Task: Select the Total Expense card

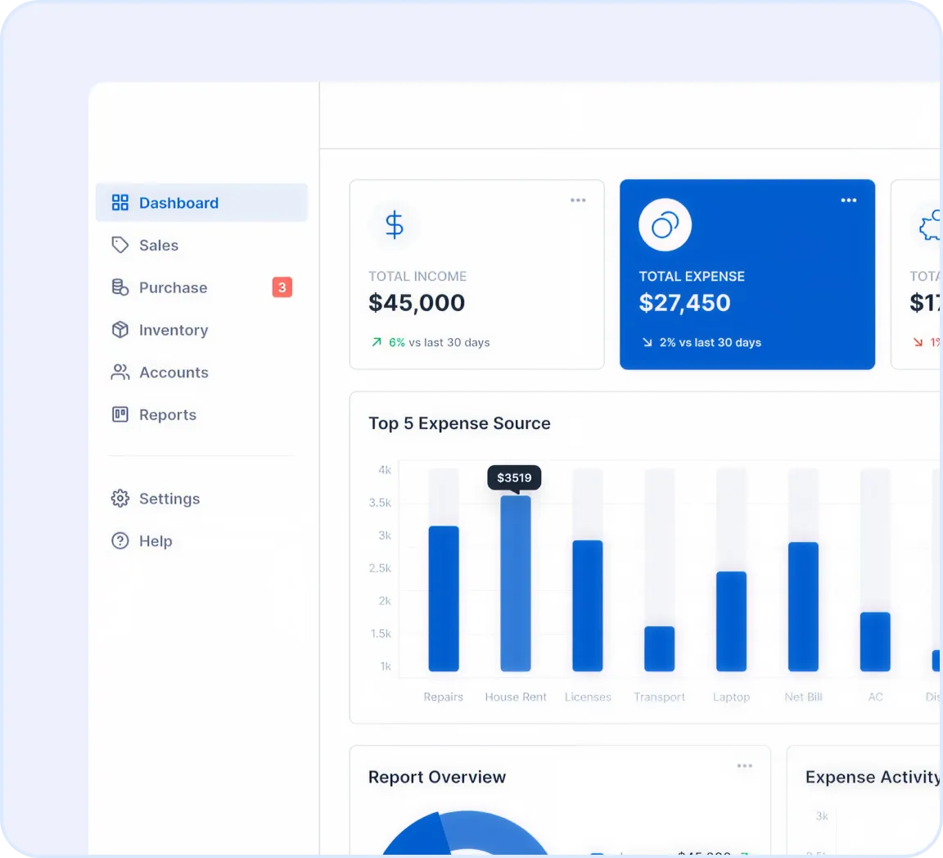Action: (x=747, y=274)
